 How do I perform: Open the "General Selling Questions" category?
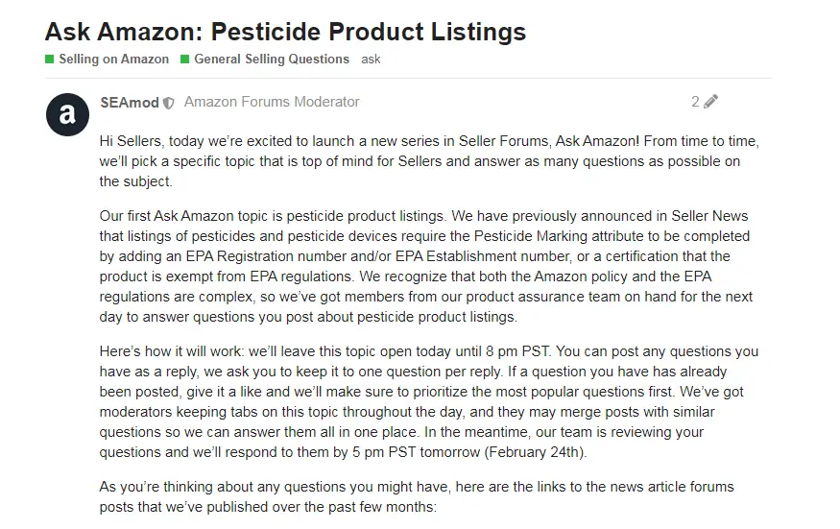[x=272, y=60]
